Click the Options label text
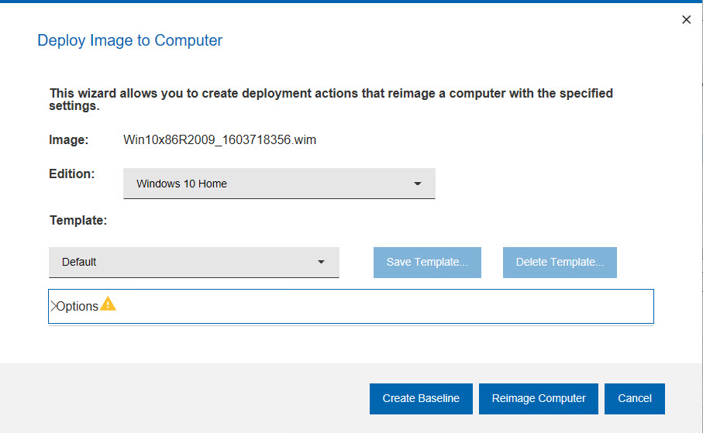This screenshot has width=703, height=433. pyautogui.click(x=78, y=307)
